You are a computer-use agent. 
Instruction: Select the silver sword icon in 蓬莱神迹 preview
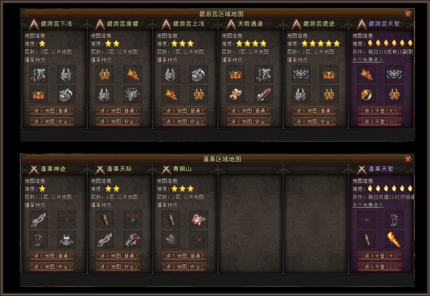pyautogui.click(x=38, y=220)
